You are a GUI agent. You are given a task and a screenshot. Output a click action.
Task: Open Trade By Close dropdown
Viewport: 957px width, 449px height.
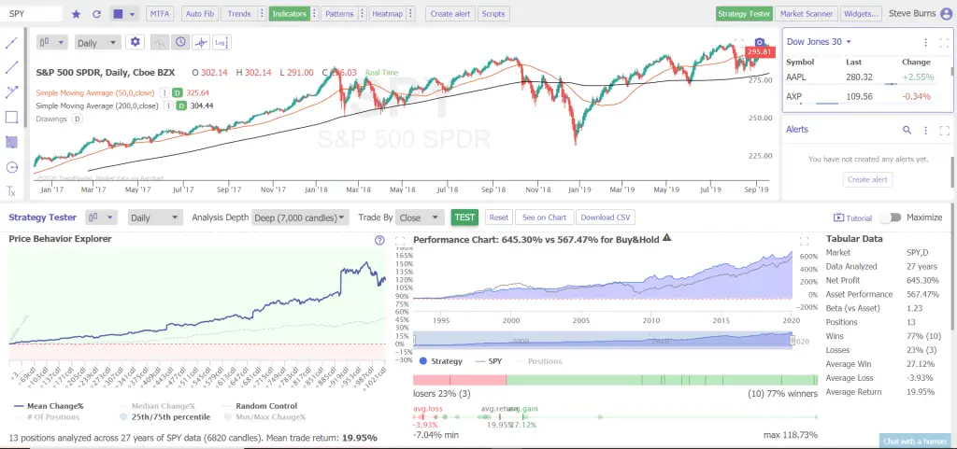pos(419,217)
